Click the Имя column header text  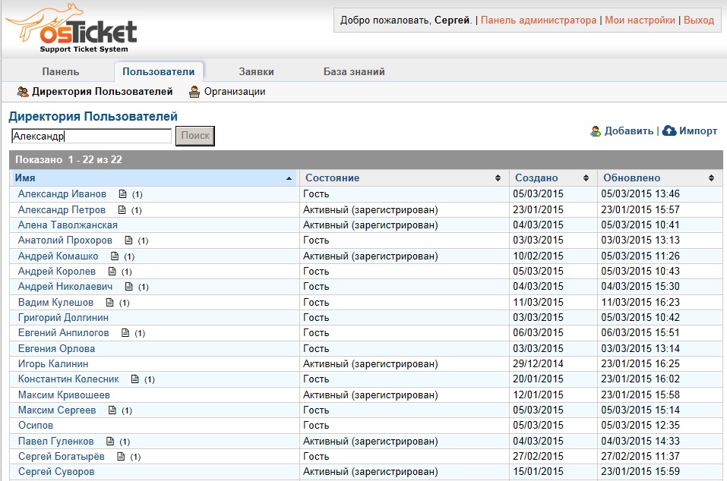tap(25, 178)
